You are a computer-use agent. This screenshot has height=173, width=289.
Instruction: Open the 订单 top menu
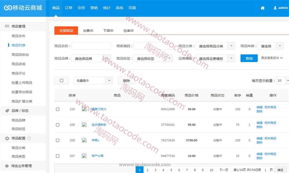(68, 8)
